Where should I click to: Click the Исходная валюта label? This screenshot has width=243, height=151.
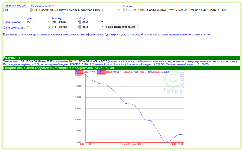click(x=43, y=6)
